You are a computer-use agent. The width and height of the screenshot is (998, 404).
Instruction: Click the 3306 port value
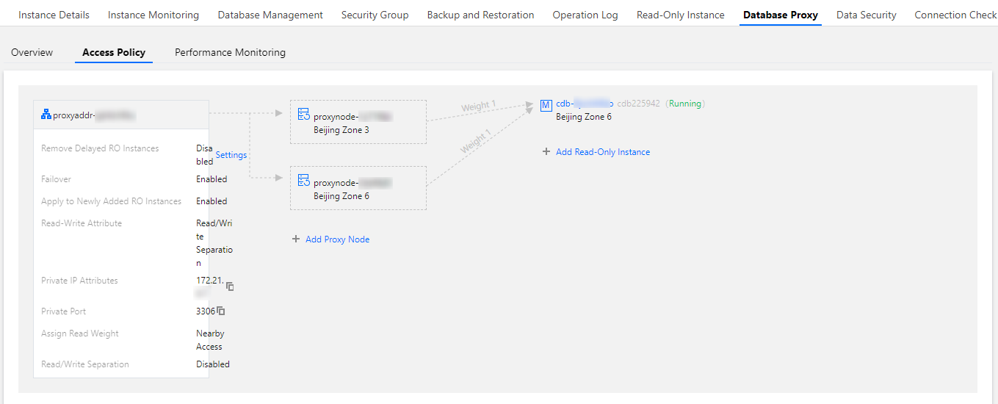coord(206,311)
